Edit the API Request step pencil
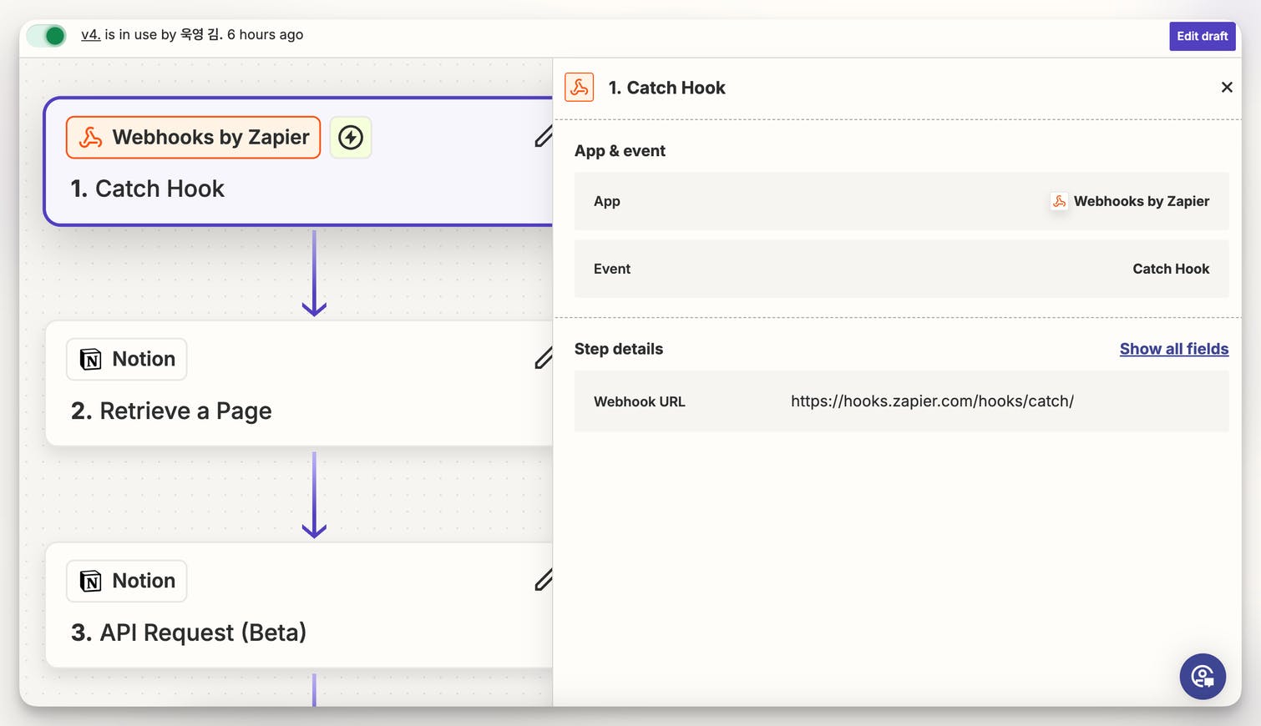Screen dimensions: 1261x726 (544, 581)
